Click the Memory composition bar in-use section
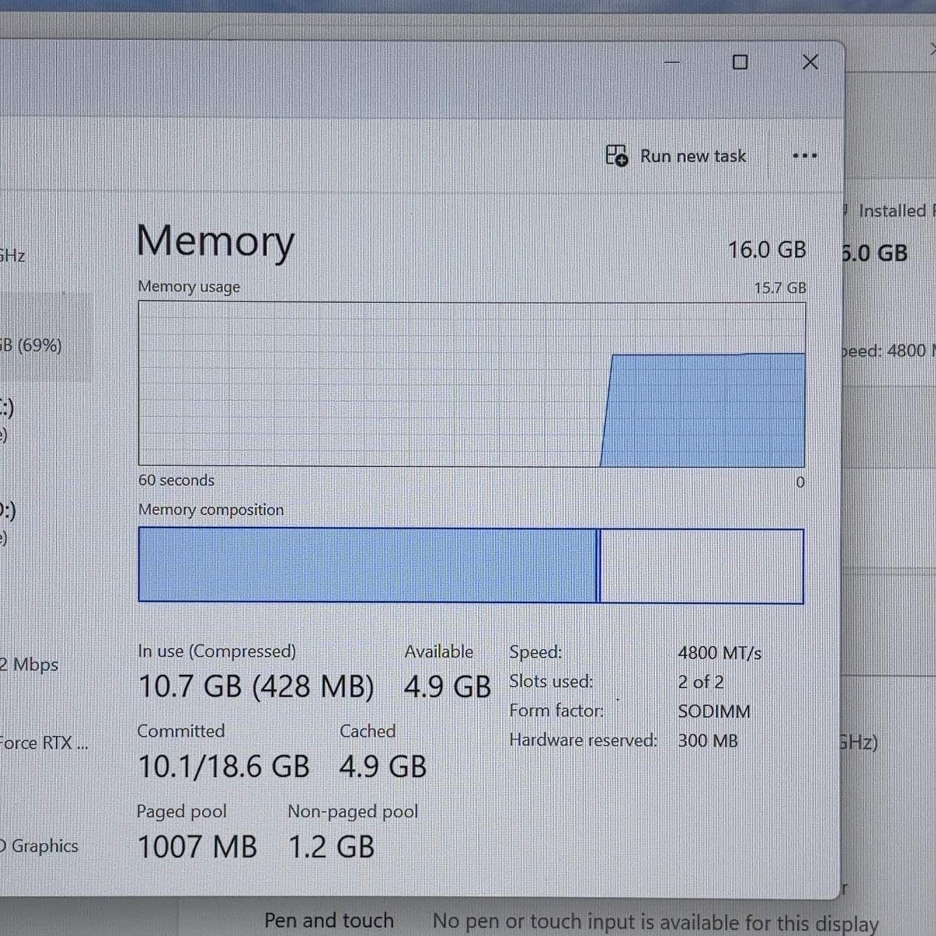This screenshot has width=936, height=936. [x=368, y=565]
